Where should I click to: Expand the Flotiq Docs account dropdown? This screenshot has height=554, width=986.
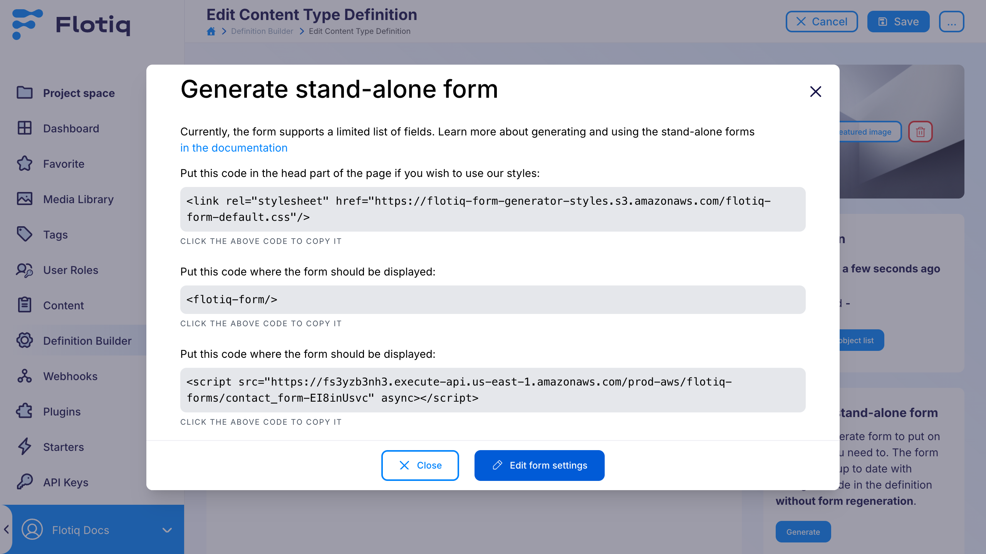point(167,530)
